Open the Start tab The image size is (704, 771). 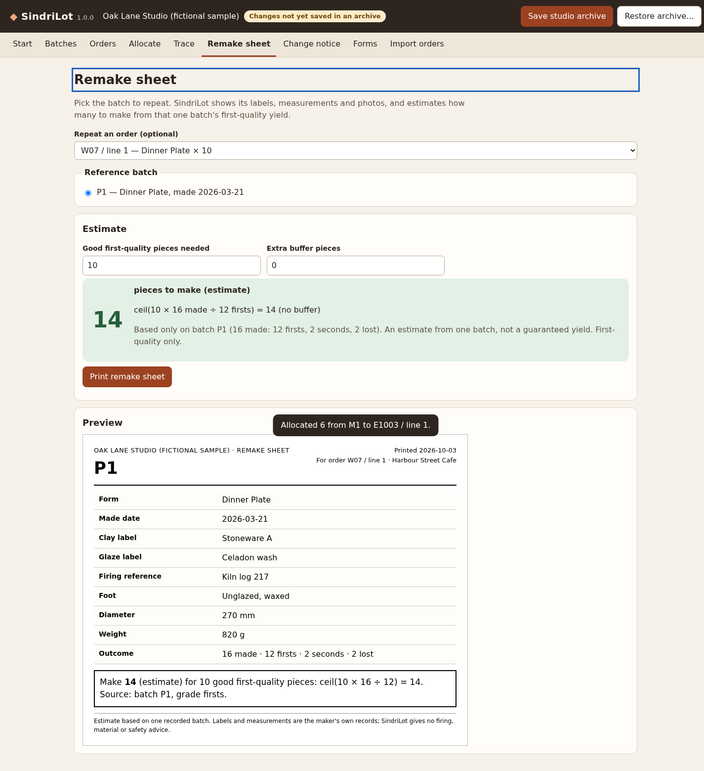pos(22,44)
